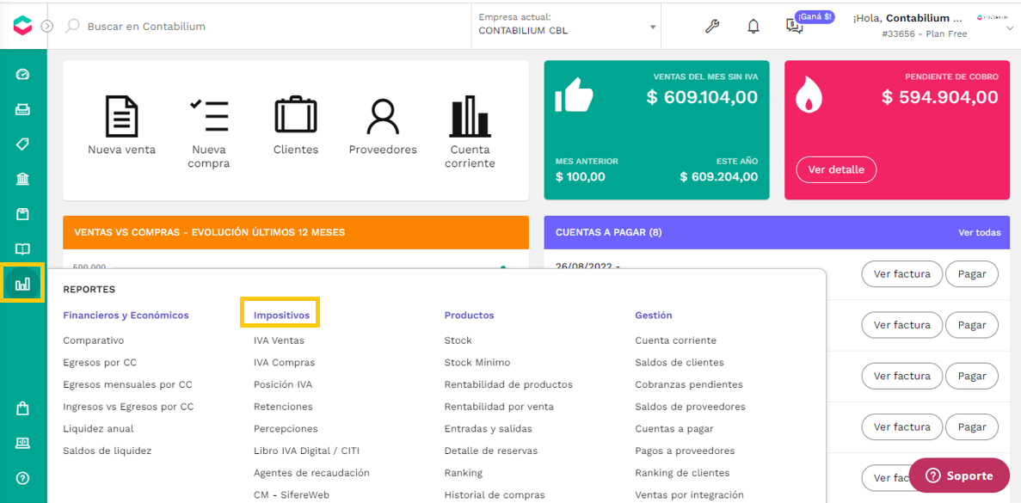Click Ver todas in Cuentas a pagar

980,232
